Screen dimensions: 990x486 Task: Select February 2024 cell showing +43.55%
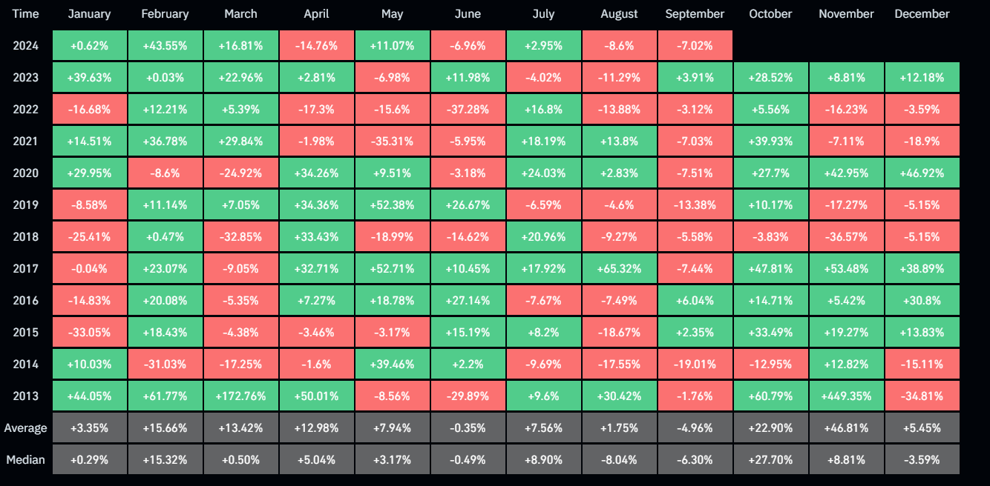[x=165, y=46]
